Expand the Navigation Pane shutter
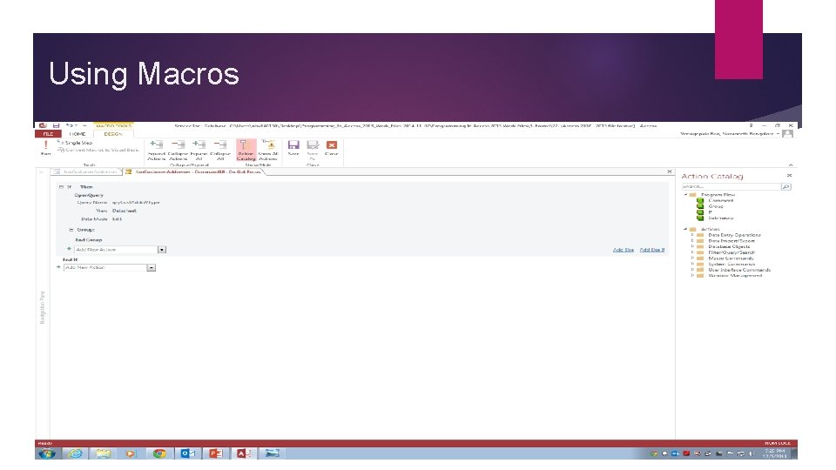Image resolution: width=836 pixels, height=470 pixels. (41, 171)
